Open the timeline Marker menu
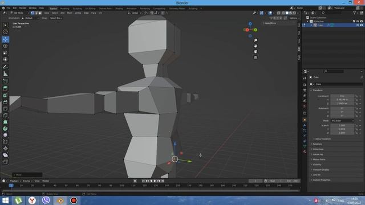Screen dimensions: 365x205 point(46,181)
